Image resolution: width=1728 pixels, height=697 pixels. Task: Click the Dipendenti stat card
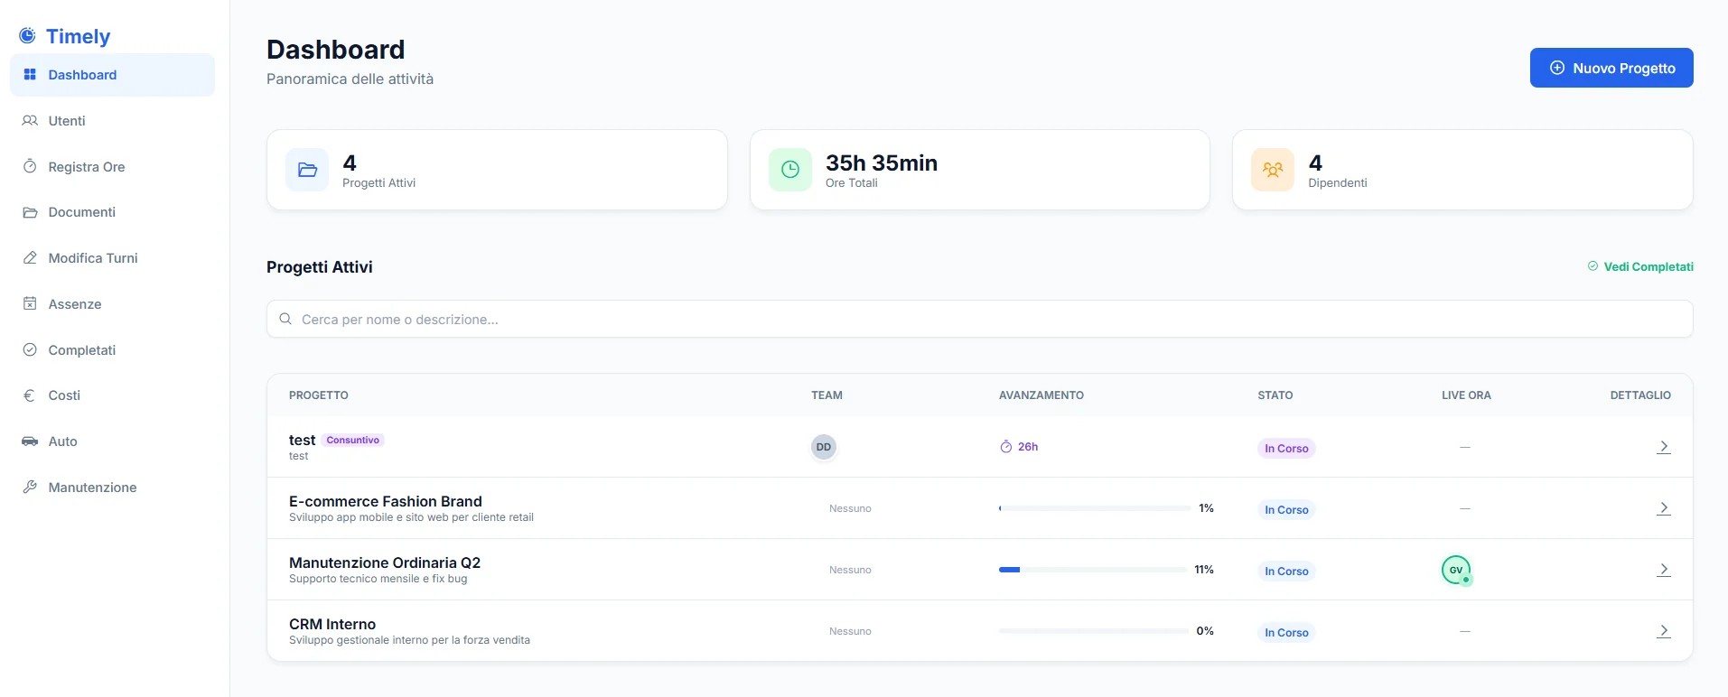(1462, 170)
